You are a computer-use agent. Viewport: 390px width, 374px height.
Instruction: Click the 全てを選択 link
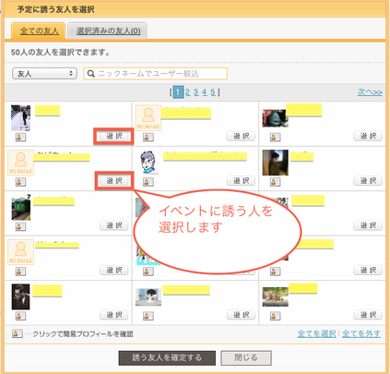(x=316, y=333)
